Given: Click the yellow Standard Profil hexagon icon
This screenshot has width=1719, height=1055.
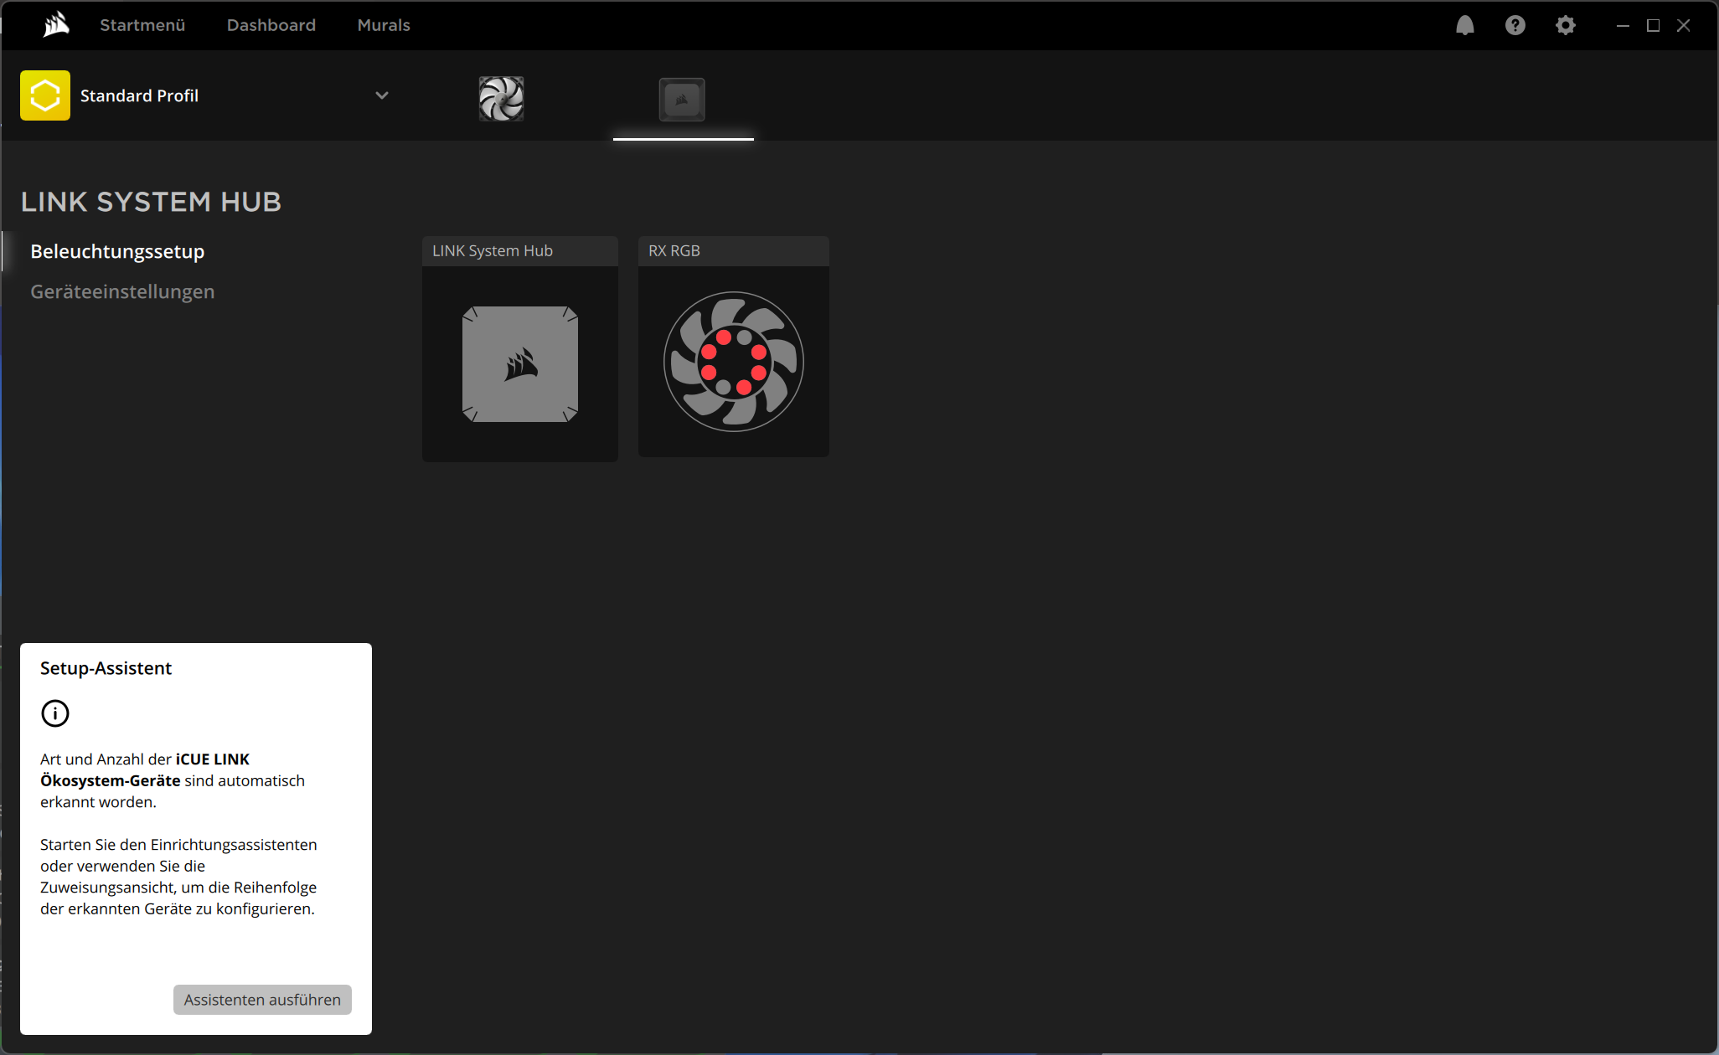Looking at the screenshot, I should (45, 95).
